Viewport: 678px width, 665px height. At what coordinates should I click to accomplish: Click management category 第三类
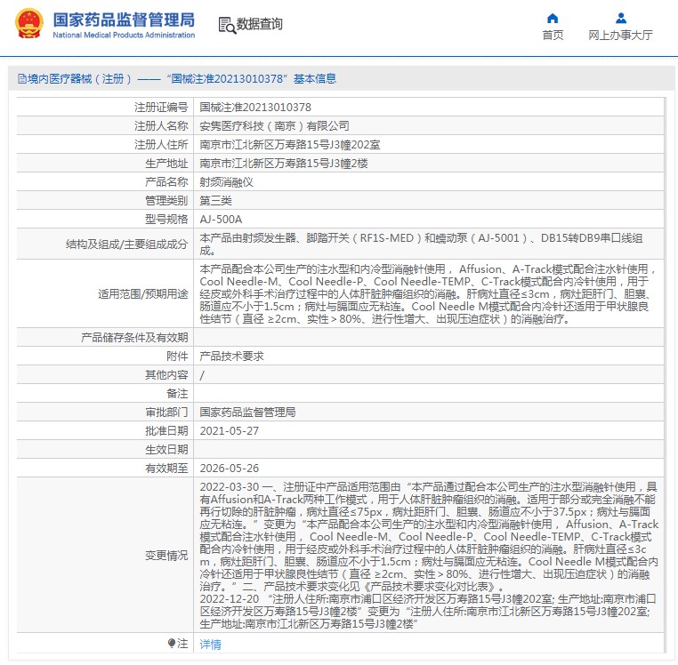215,201
